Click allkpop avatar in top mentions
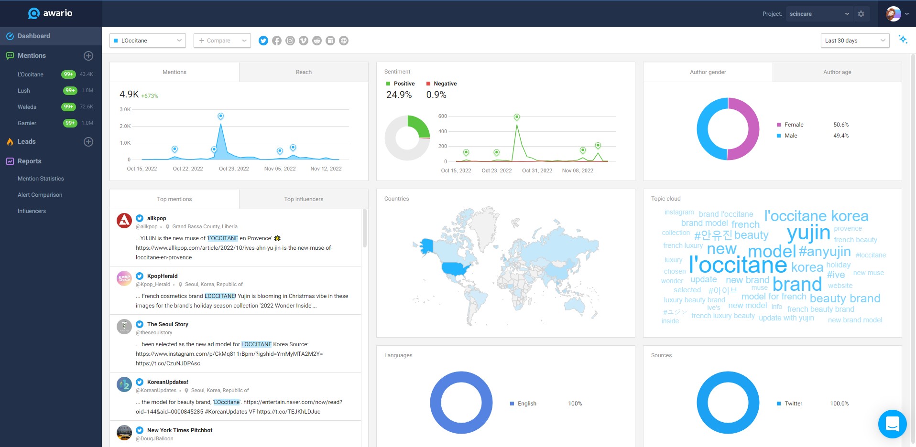This screenshot has height=447, width=916. pos(124,221)
